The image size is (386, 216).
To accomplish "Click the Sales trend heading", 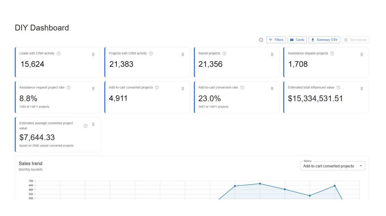I will 30,163.
